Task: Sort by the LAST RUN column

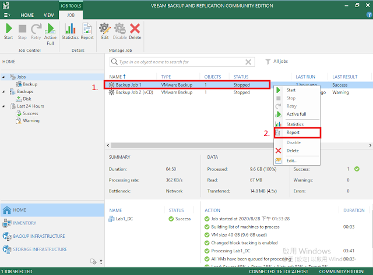Action: [x=305, y=77]
